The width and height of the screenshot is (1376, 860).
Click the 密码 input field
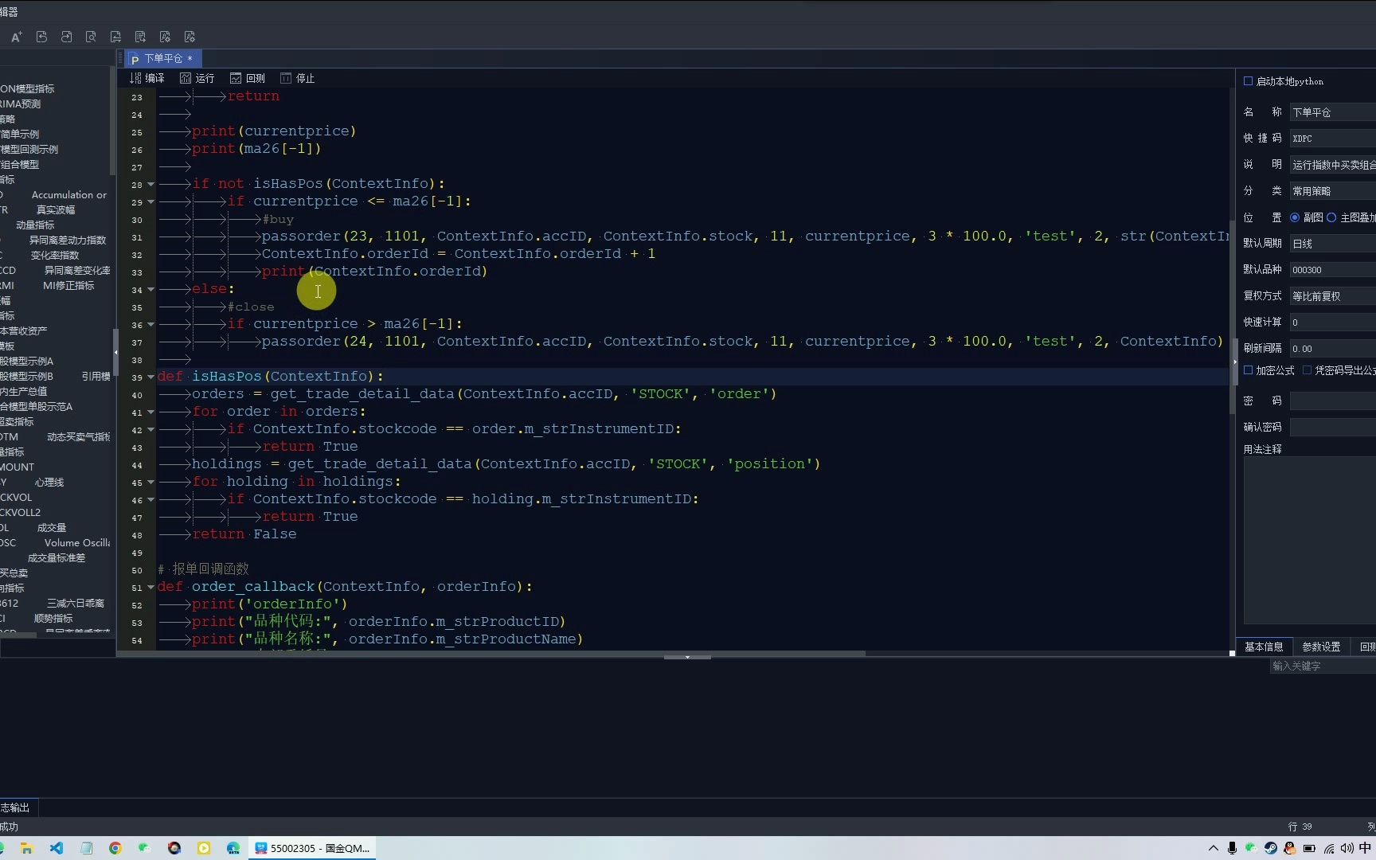(1332, 401)
